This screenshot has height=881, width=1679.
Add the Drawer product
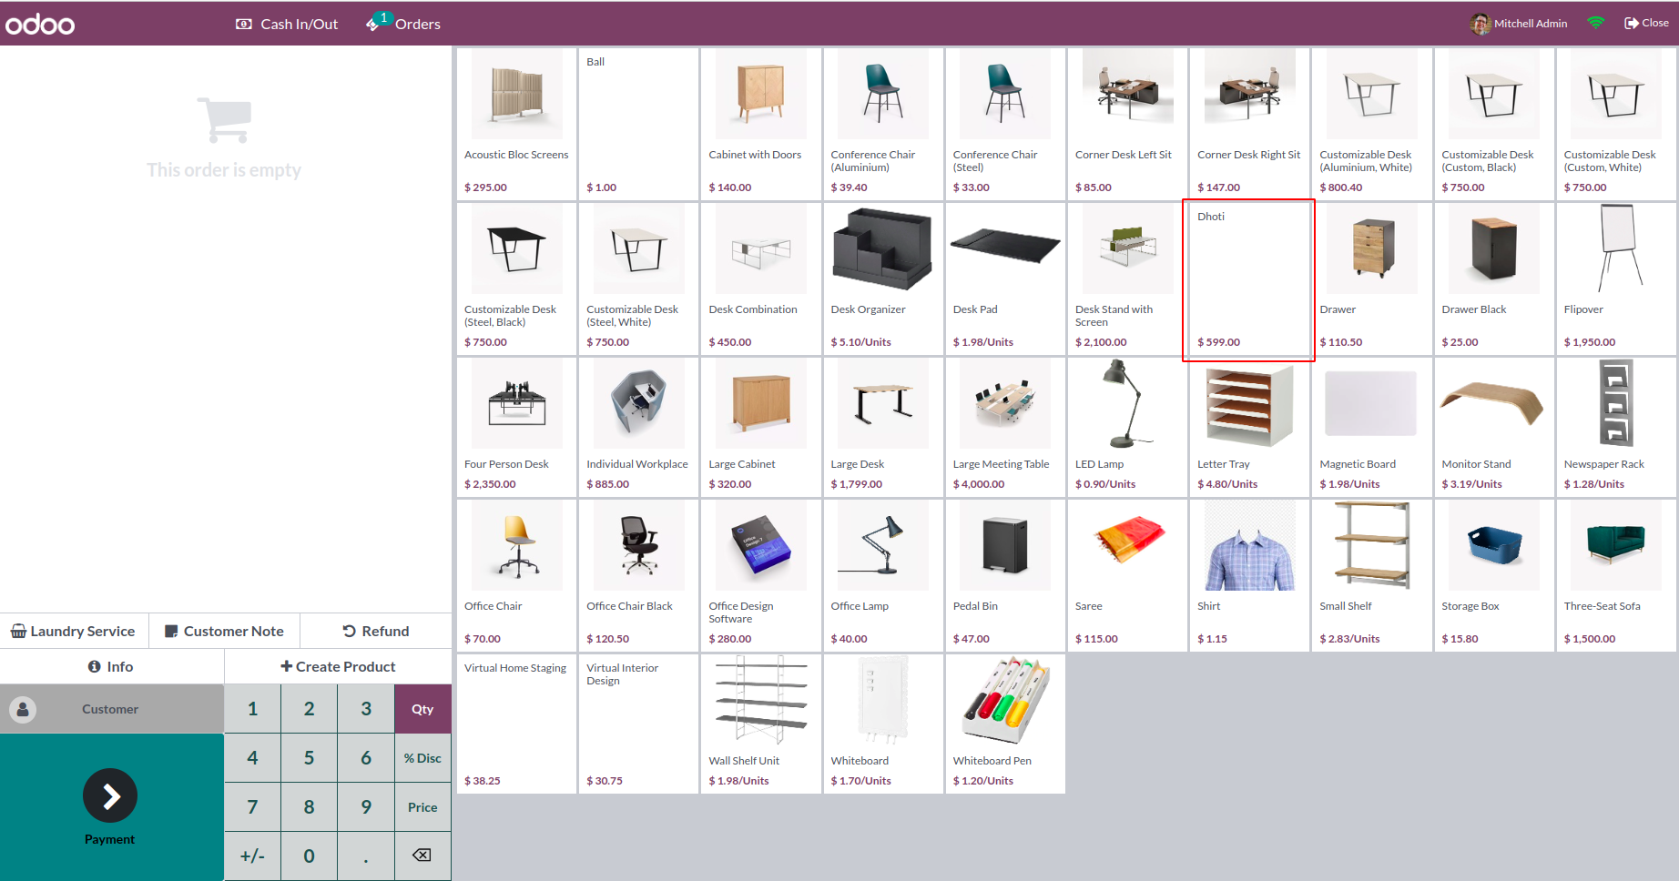click(x=1371, y=278)
